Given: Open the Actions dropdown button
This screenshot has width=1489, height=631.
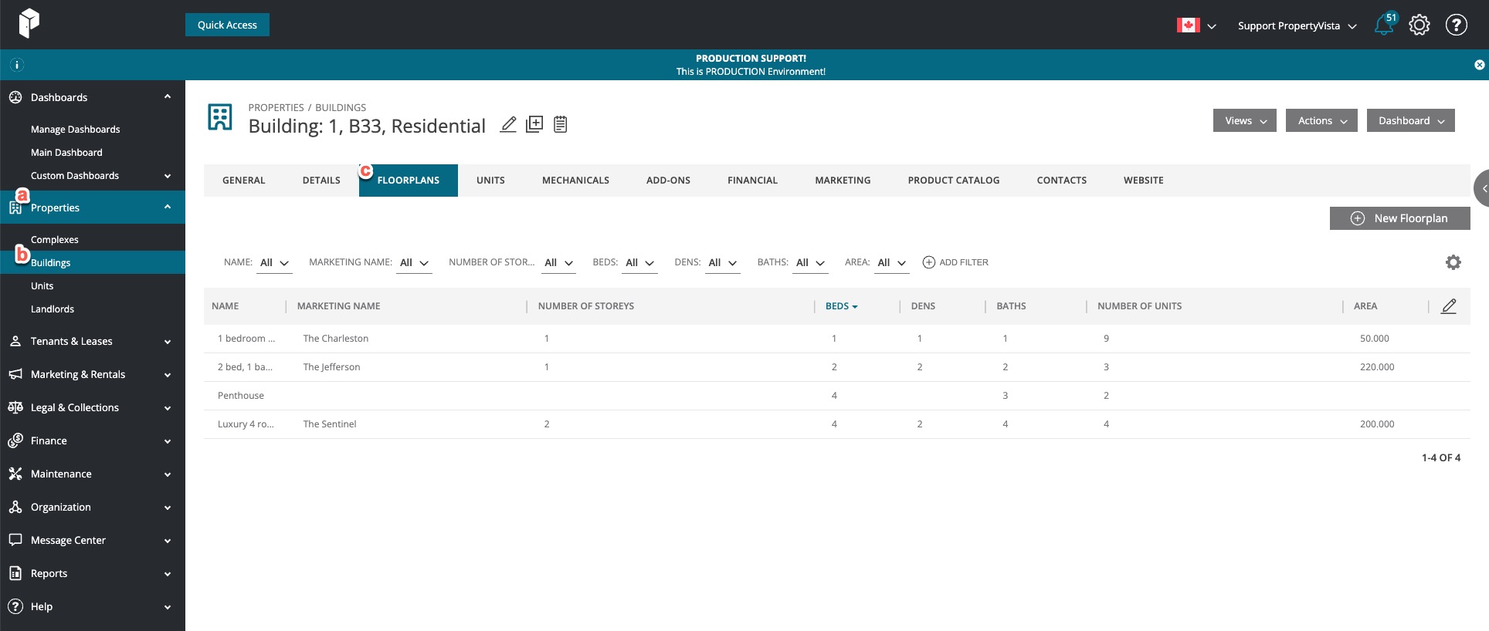Looking at the screenshot, I should click(1321, 120).
